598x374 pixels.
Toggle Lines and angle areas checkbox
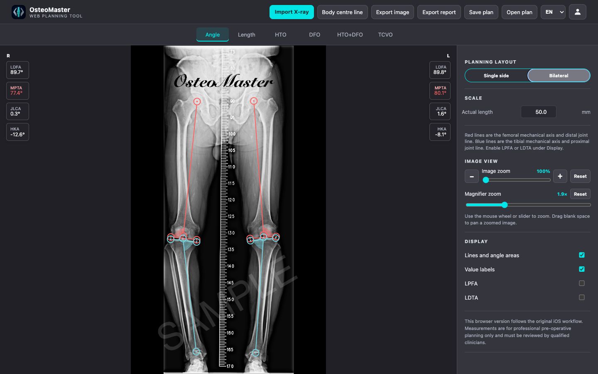[581, 255]
